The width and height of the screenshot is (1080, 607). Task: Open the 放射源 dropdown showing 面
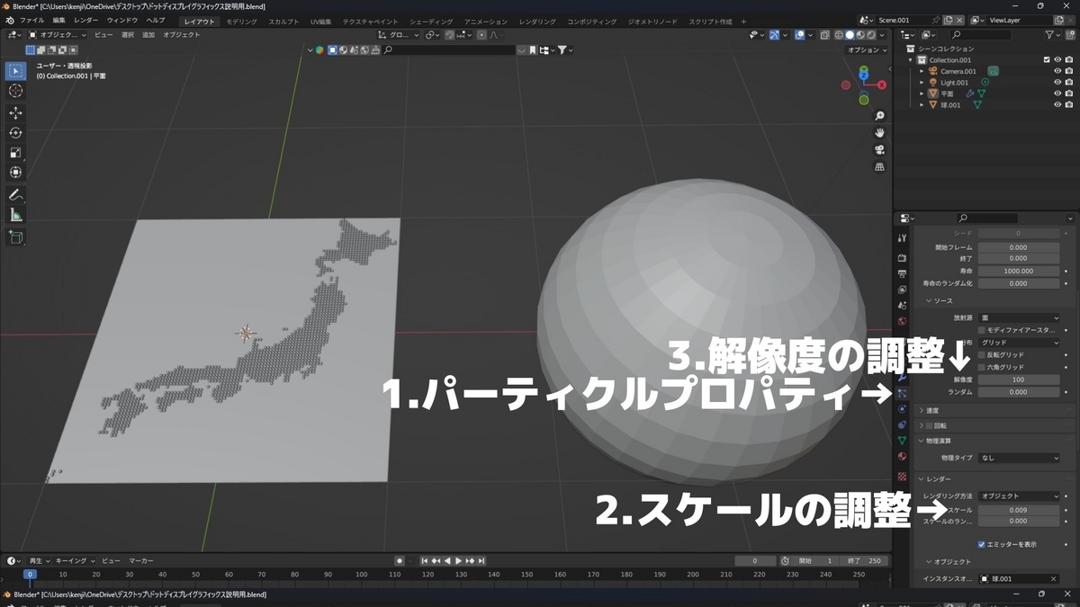[1017, 318]
